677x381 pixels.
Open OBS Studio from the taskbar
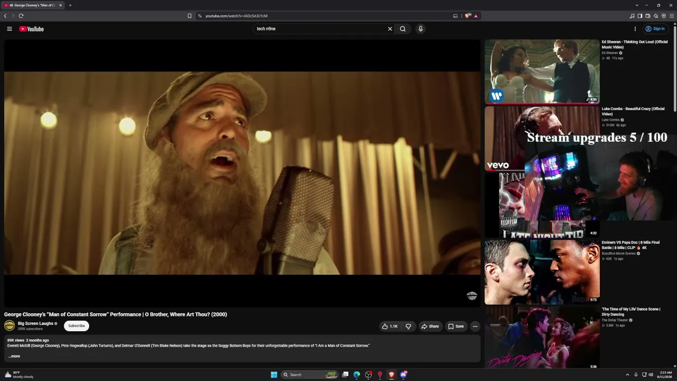(x=369, y=375)
